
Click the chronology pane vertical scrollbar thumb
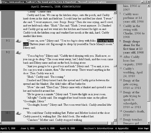point(149,82)
